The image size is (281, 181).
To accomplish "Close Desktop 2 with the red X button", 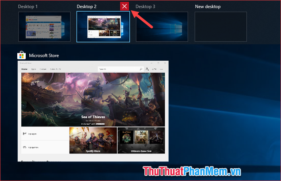I will click(124, 6).
